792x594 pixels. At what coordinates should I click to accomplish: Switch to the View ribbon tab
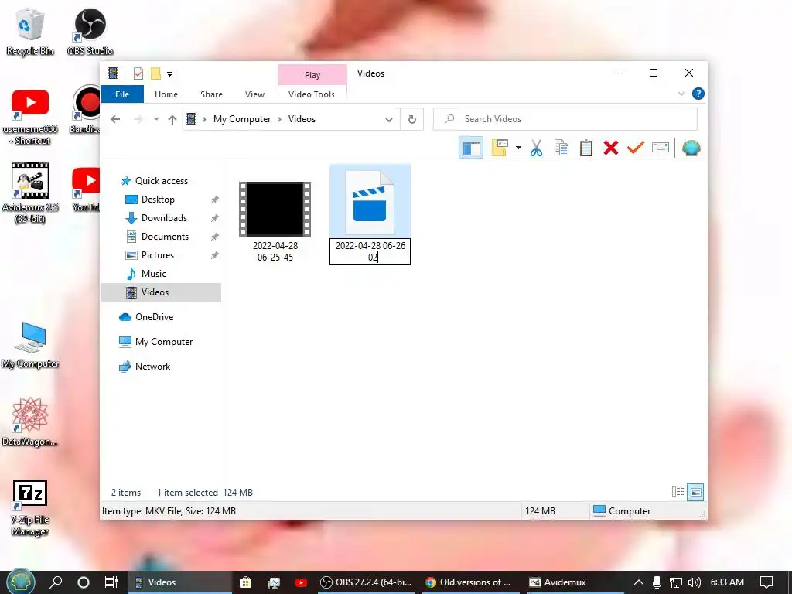pos(254,94)
